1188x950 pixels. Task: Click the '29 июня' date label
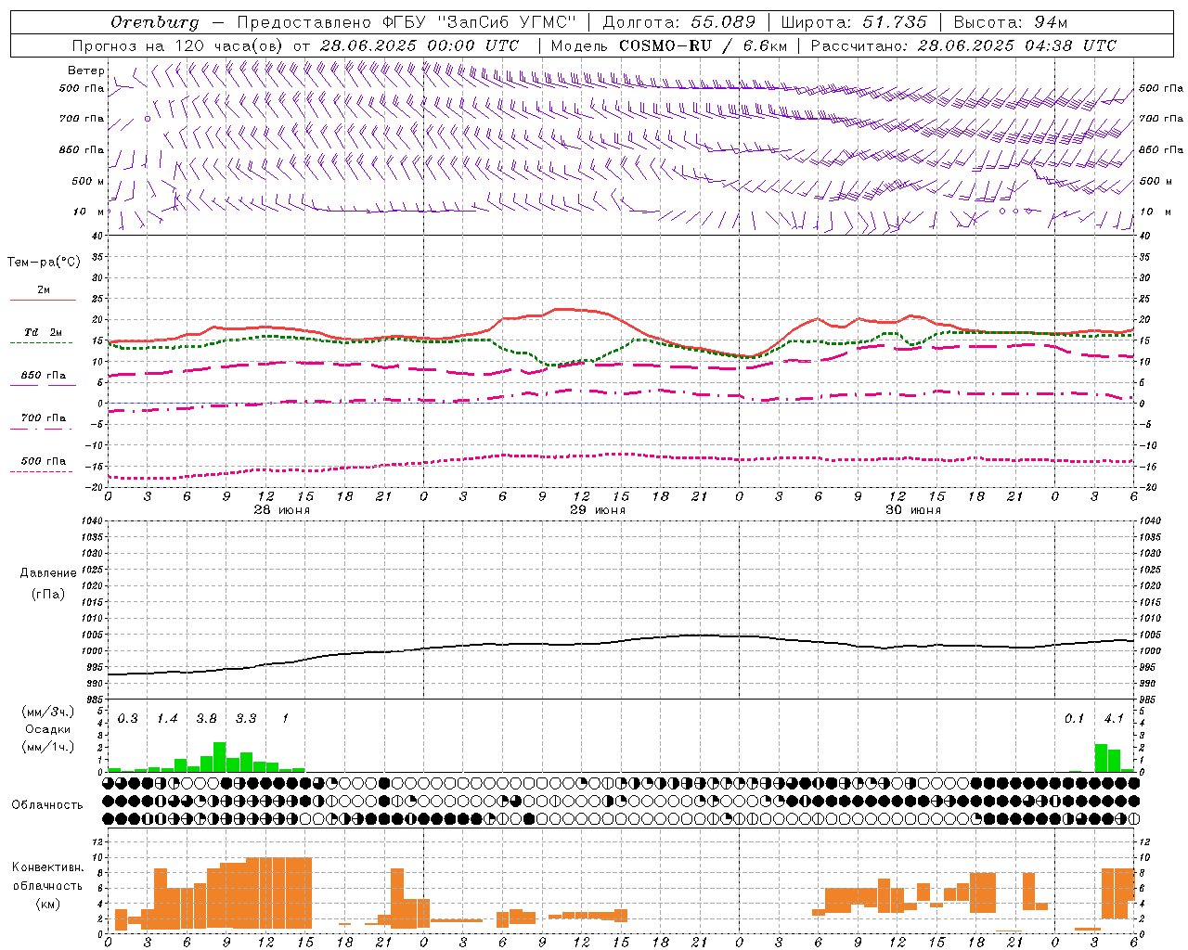pyautogui.click(x=598, y=510)
